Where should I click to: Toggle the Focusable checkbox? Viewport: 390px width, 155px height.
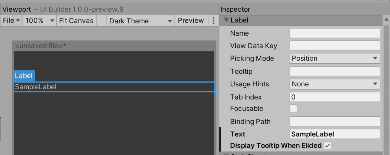point(293,109)
